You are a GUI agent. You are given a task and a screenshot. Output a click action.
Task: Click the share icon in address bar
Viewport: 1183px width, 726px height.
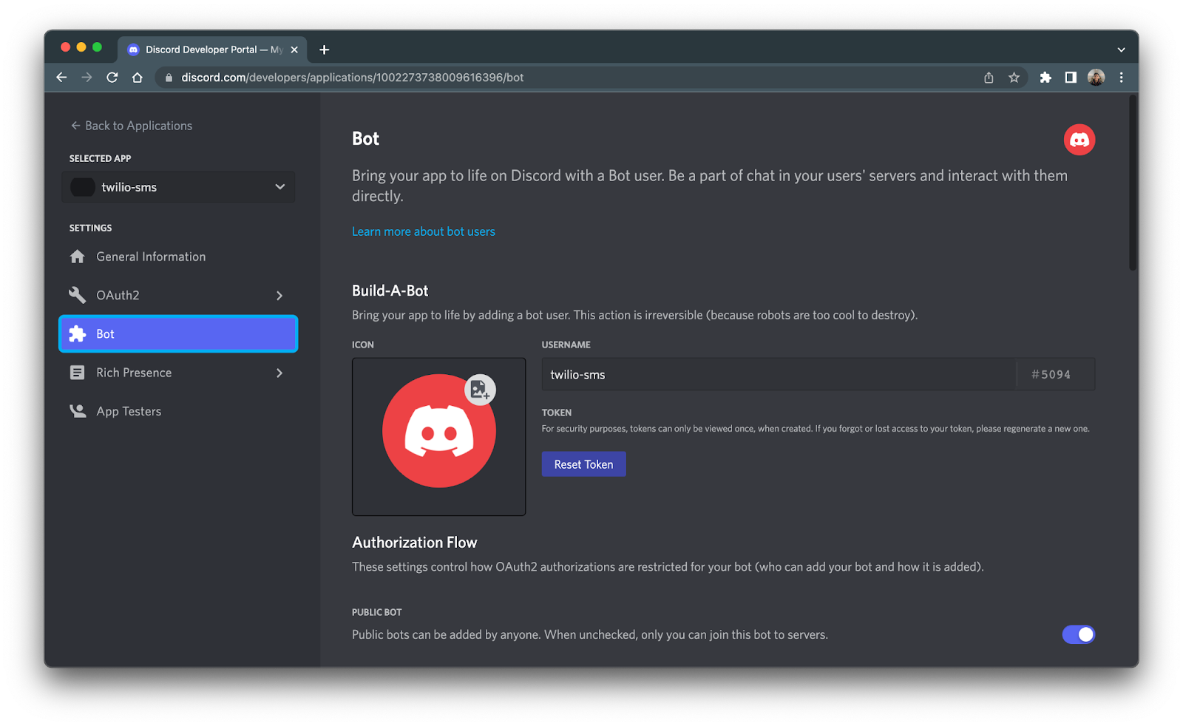tap(989, 78)
